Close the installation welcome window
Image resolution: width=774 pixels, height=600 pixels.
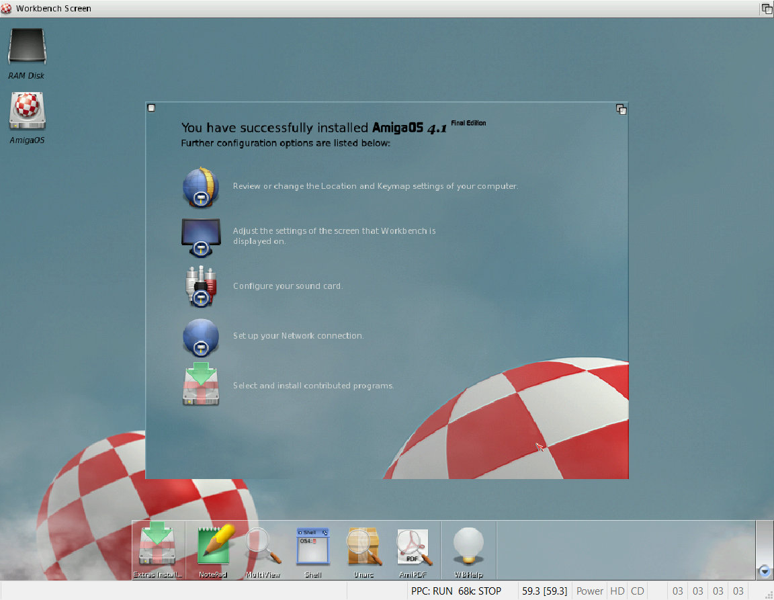(152, 108)
